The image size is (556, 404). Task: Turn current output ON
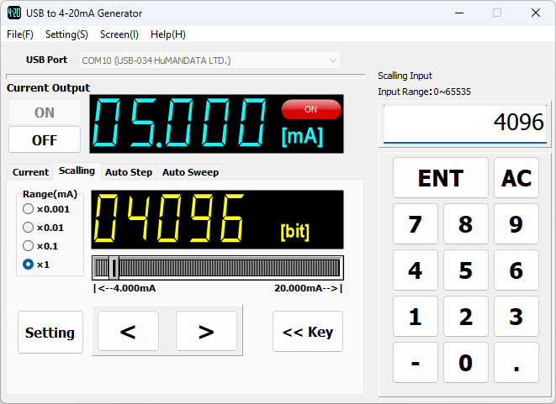(x=45, y=113)
